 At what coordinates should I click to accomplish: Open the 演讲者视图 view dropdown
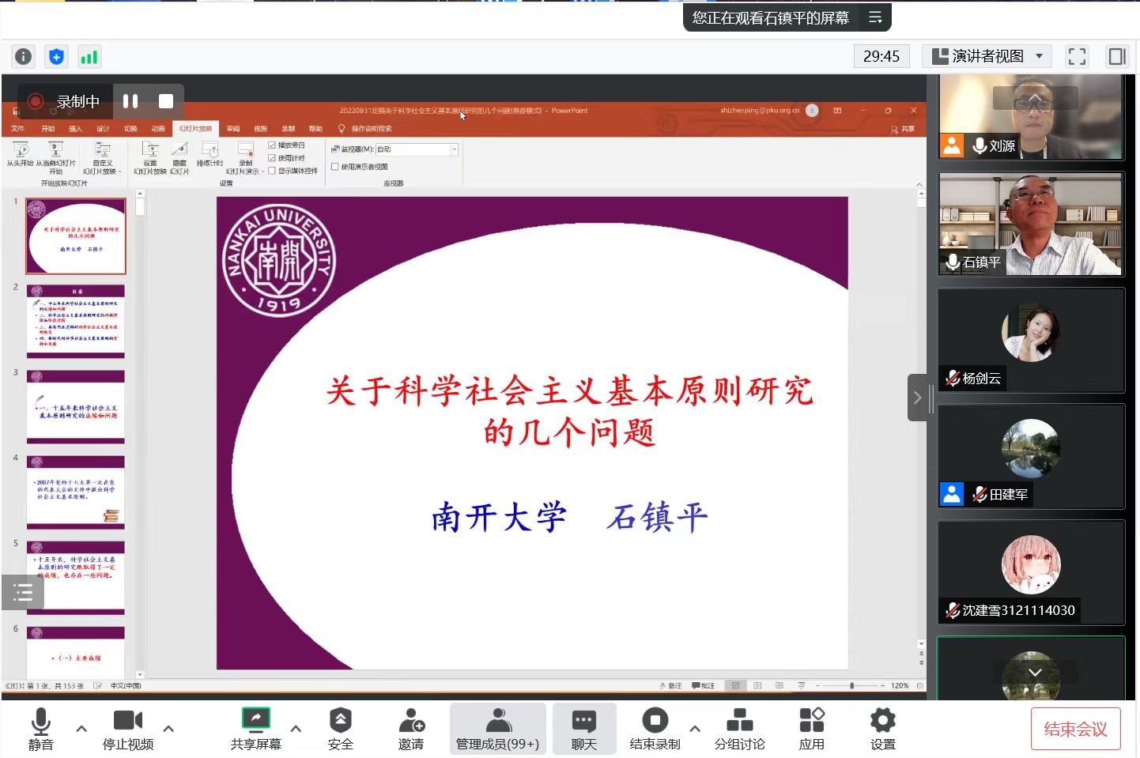988,56
